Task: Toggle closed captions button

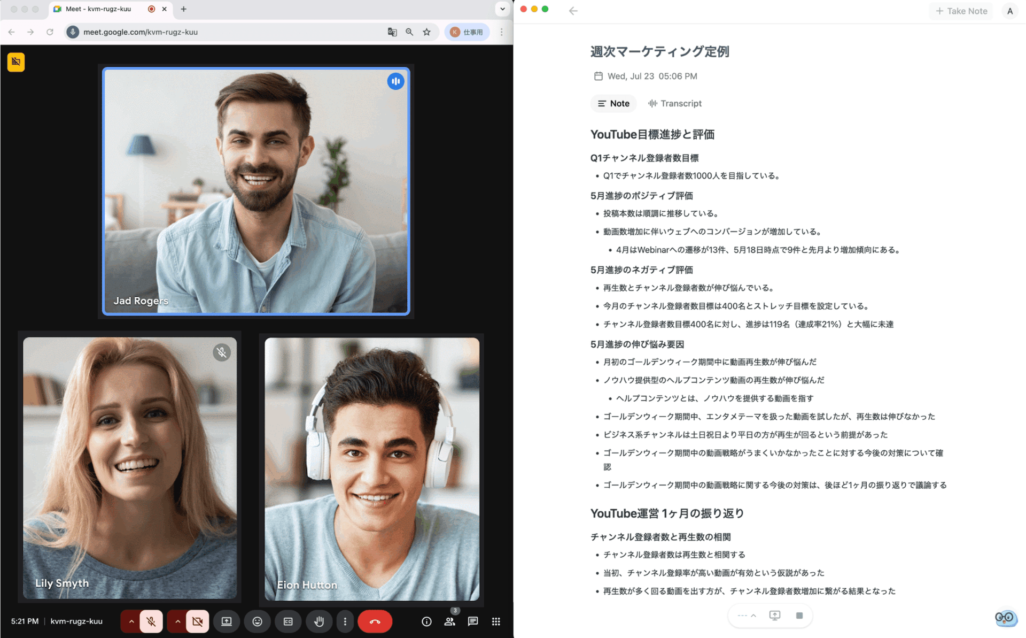Action: pyautogui.click(x=288, y=621)
